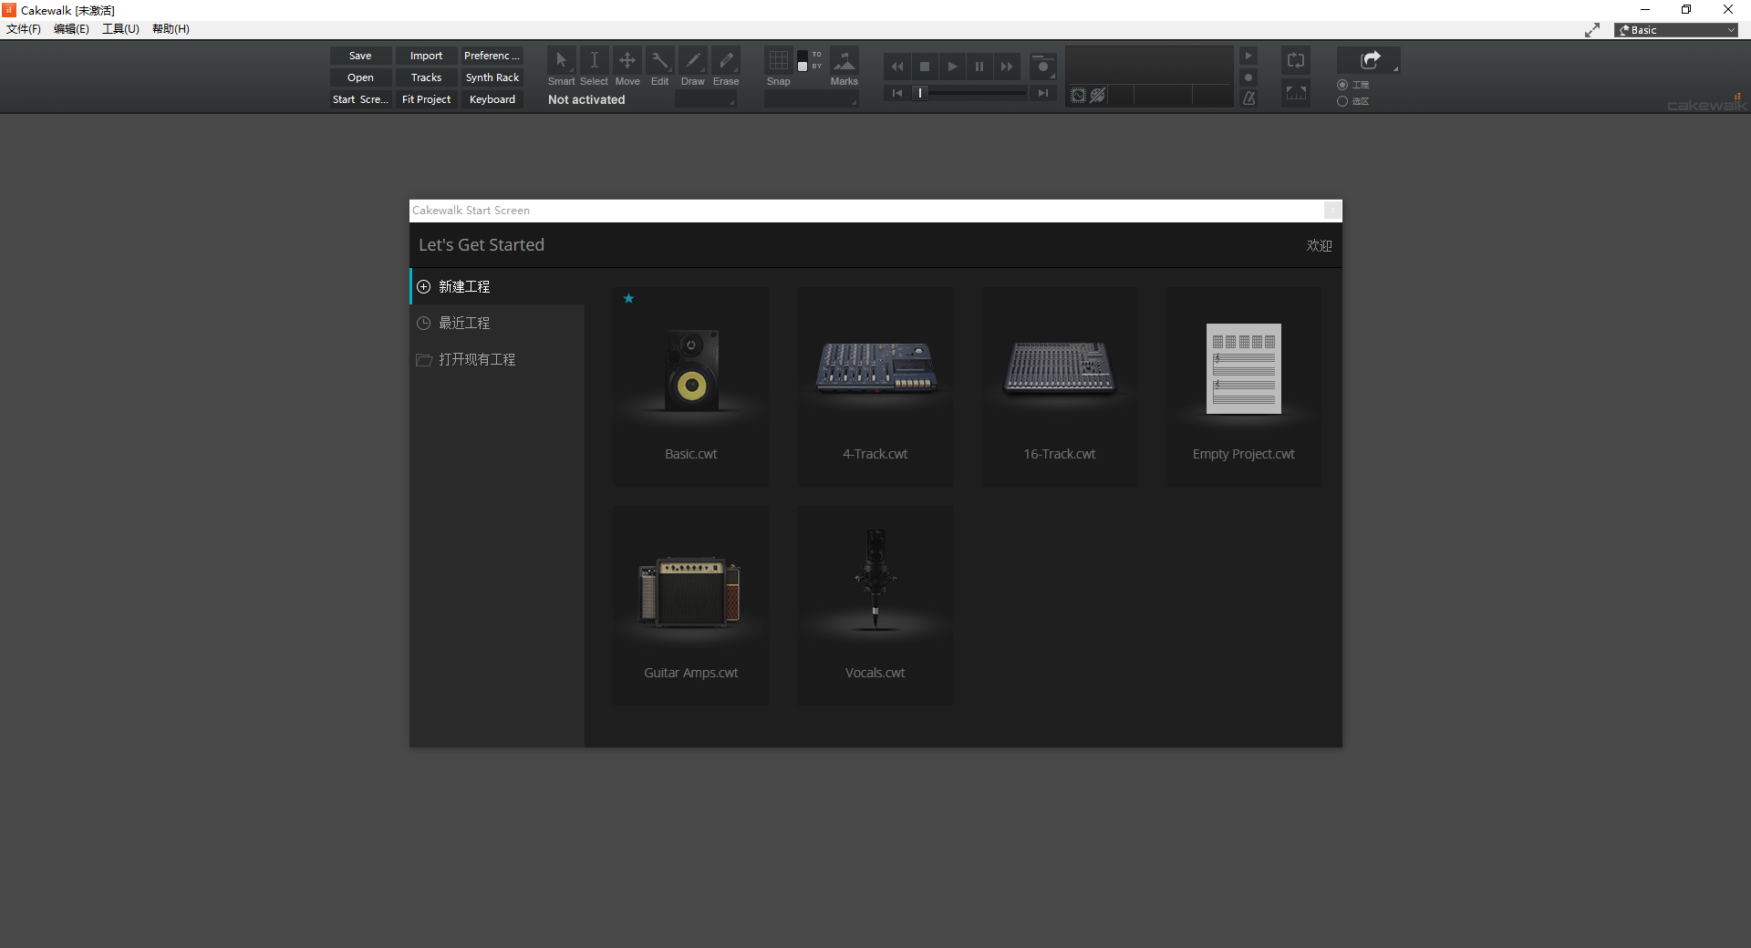
Task: Pick the Edit wrench tool
Action: pyautogui.click(x=659, y=61)
